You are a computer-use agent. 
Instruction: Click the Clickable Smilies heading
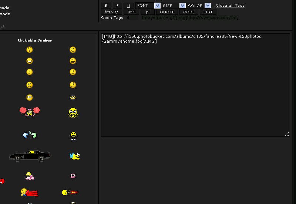[x=35, y=40]
